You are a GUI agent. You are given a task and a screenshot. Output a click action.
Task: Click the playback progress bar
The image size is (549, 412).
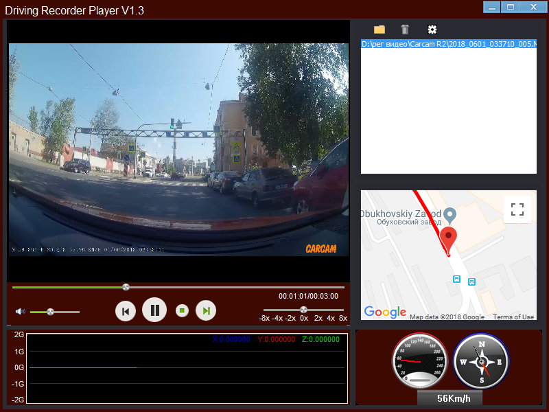[126, 286]
